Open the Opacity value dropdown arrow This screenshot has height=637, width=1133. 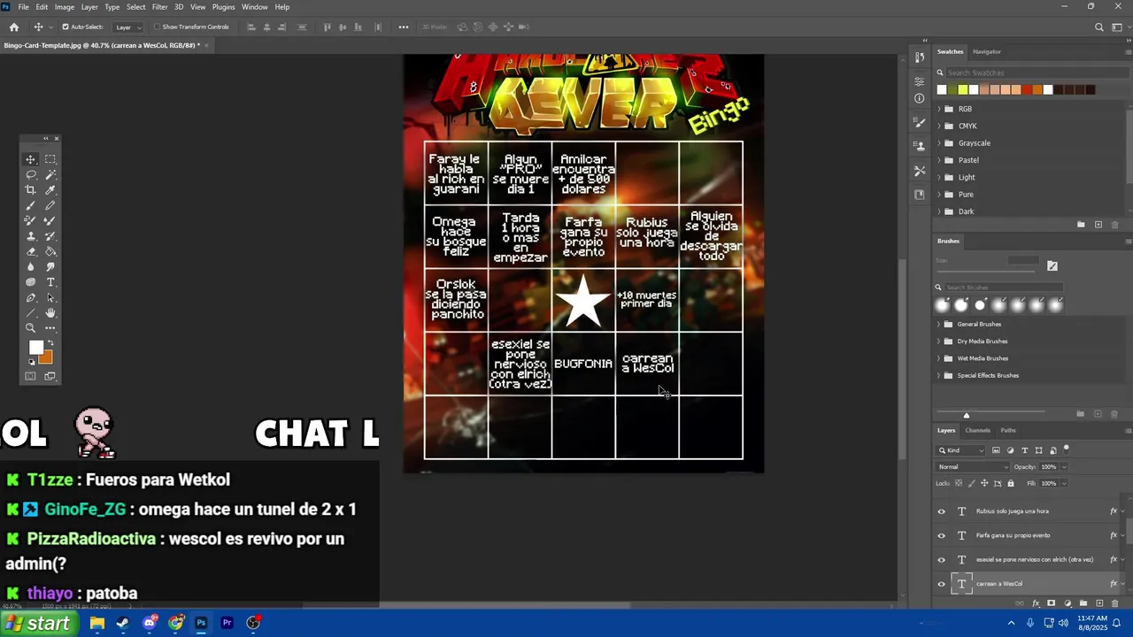pyautogui.click(x=1064, y=467)
